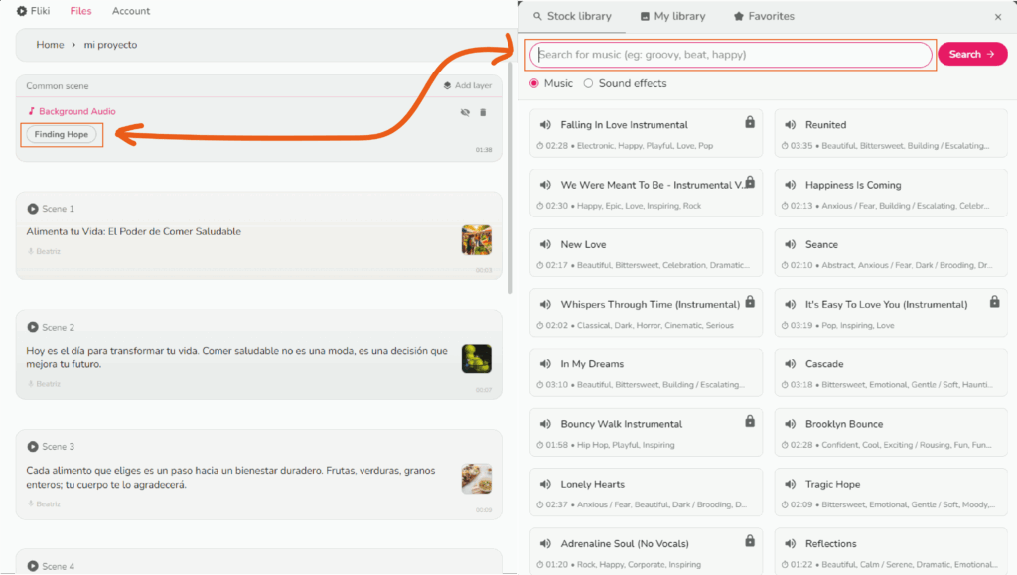The width and height of the screenshot is (1017, 575).
Task: Hide the Background Audio layer
Action: coord(465,112)
